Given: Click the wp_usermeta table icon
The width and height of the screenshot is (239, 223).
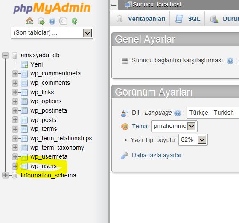Looking at the screenshot, I should click(x=24, y=157).
